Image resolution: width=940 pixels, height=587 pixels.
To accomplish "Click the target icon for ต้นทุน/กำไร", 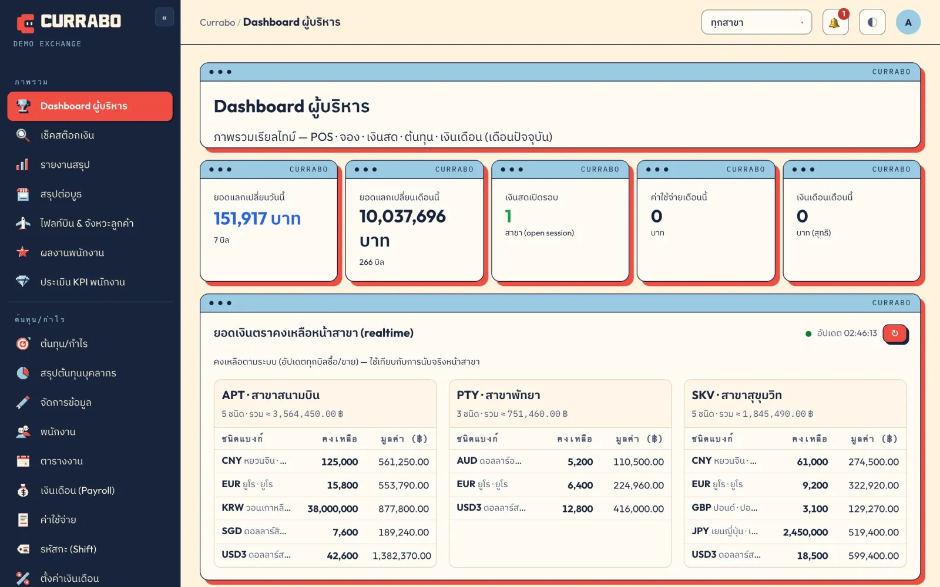I will pyautogui.click(x=23, y=343).
